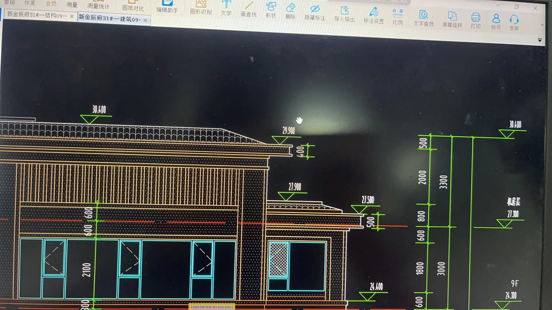Open the 编辑助手 edit assistant
Viewport: 552px width, 310px height.
(167, 6)
